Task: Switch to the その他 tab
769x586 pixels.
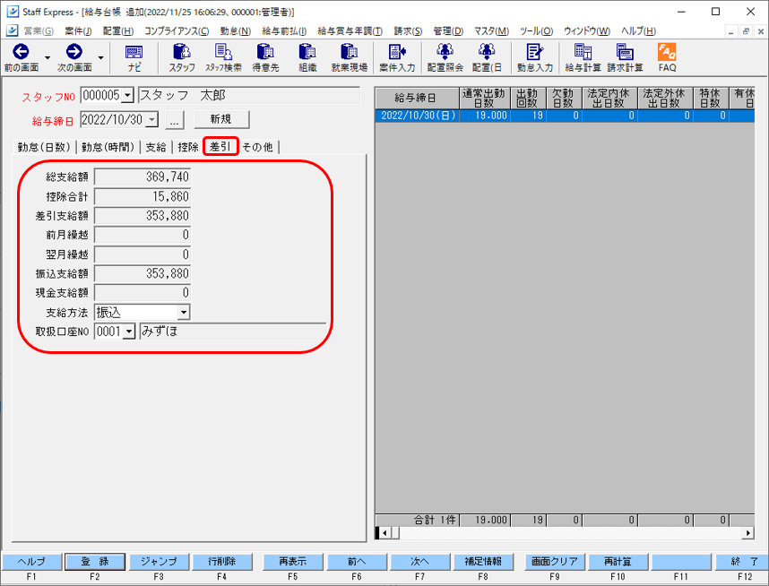Action: [x=257, y=147]
